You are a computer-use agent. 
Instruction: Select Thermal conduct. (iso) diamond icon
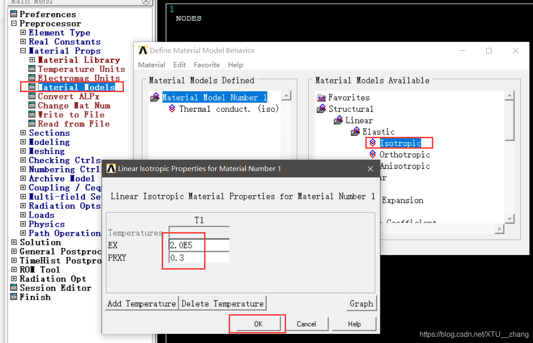tap(172, 109)
